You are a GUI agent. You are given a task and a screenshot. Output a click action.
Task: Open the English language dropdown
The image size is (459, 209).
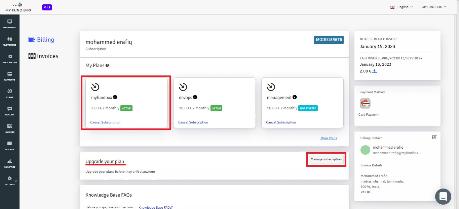point(401,7)
